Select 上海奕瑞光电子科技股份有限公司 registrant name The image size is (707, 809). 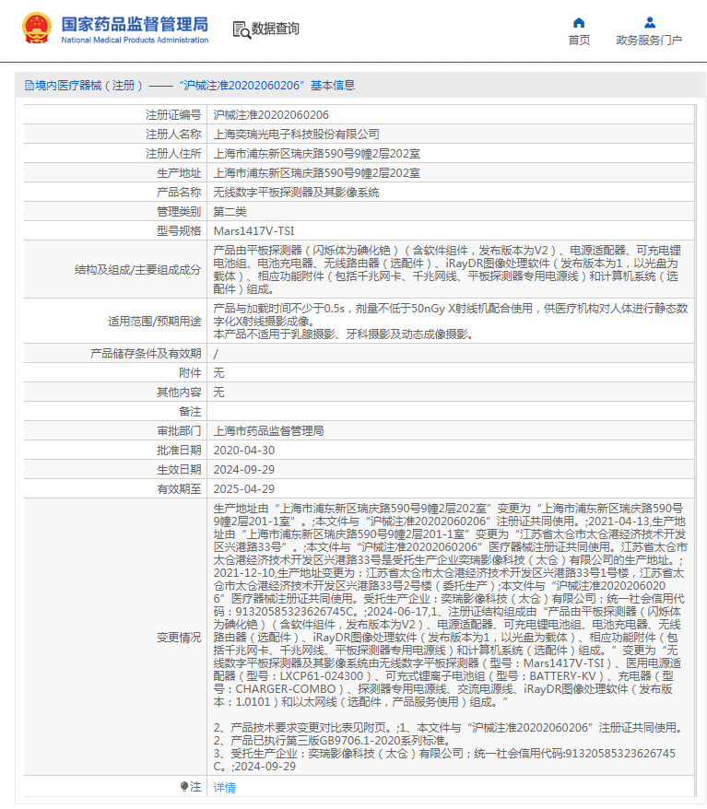tap(296, 135)
